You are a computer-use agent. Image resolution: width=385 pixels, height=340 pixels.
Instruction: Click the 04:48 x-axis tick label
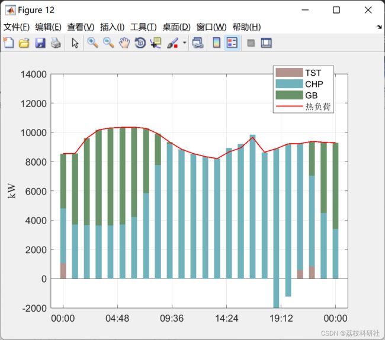(x=117, y=319)
